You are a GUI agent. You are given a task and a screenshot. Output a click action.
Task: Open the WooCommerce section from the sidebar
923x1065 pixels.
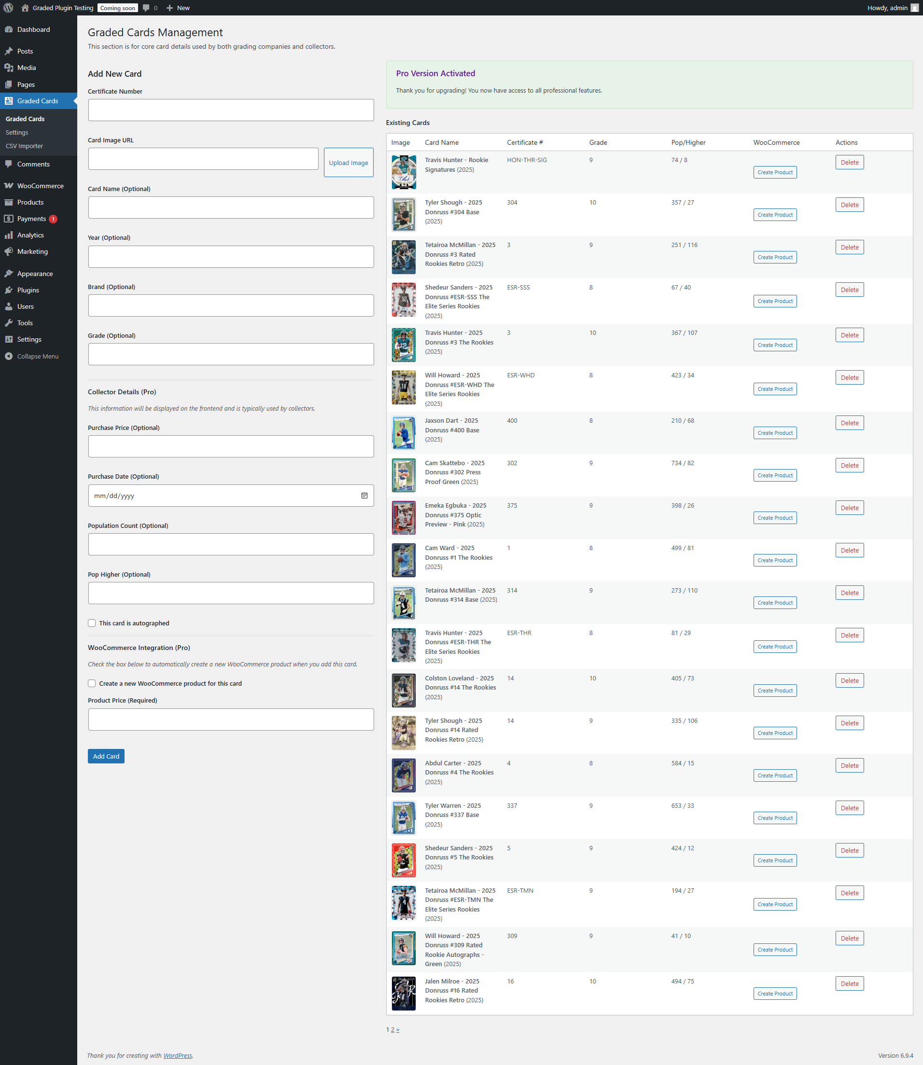[x=41, y=185]
